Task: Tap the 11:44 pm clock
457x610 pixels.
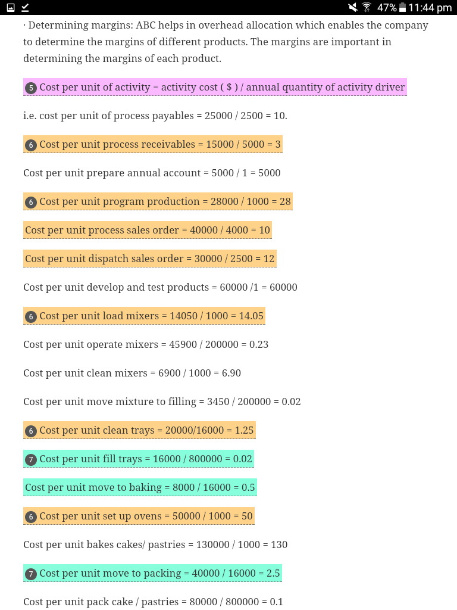Action: point(430,7)
